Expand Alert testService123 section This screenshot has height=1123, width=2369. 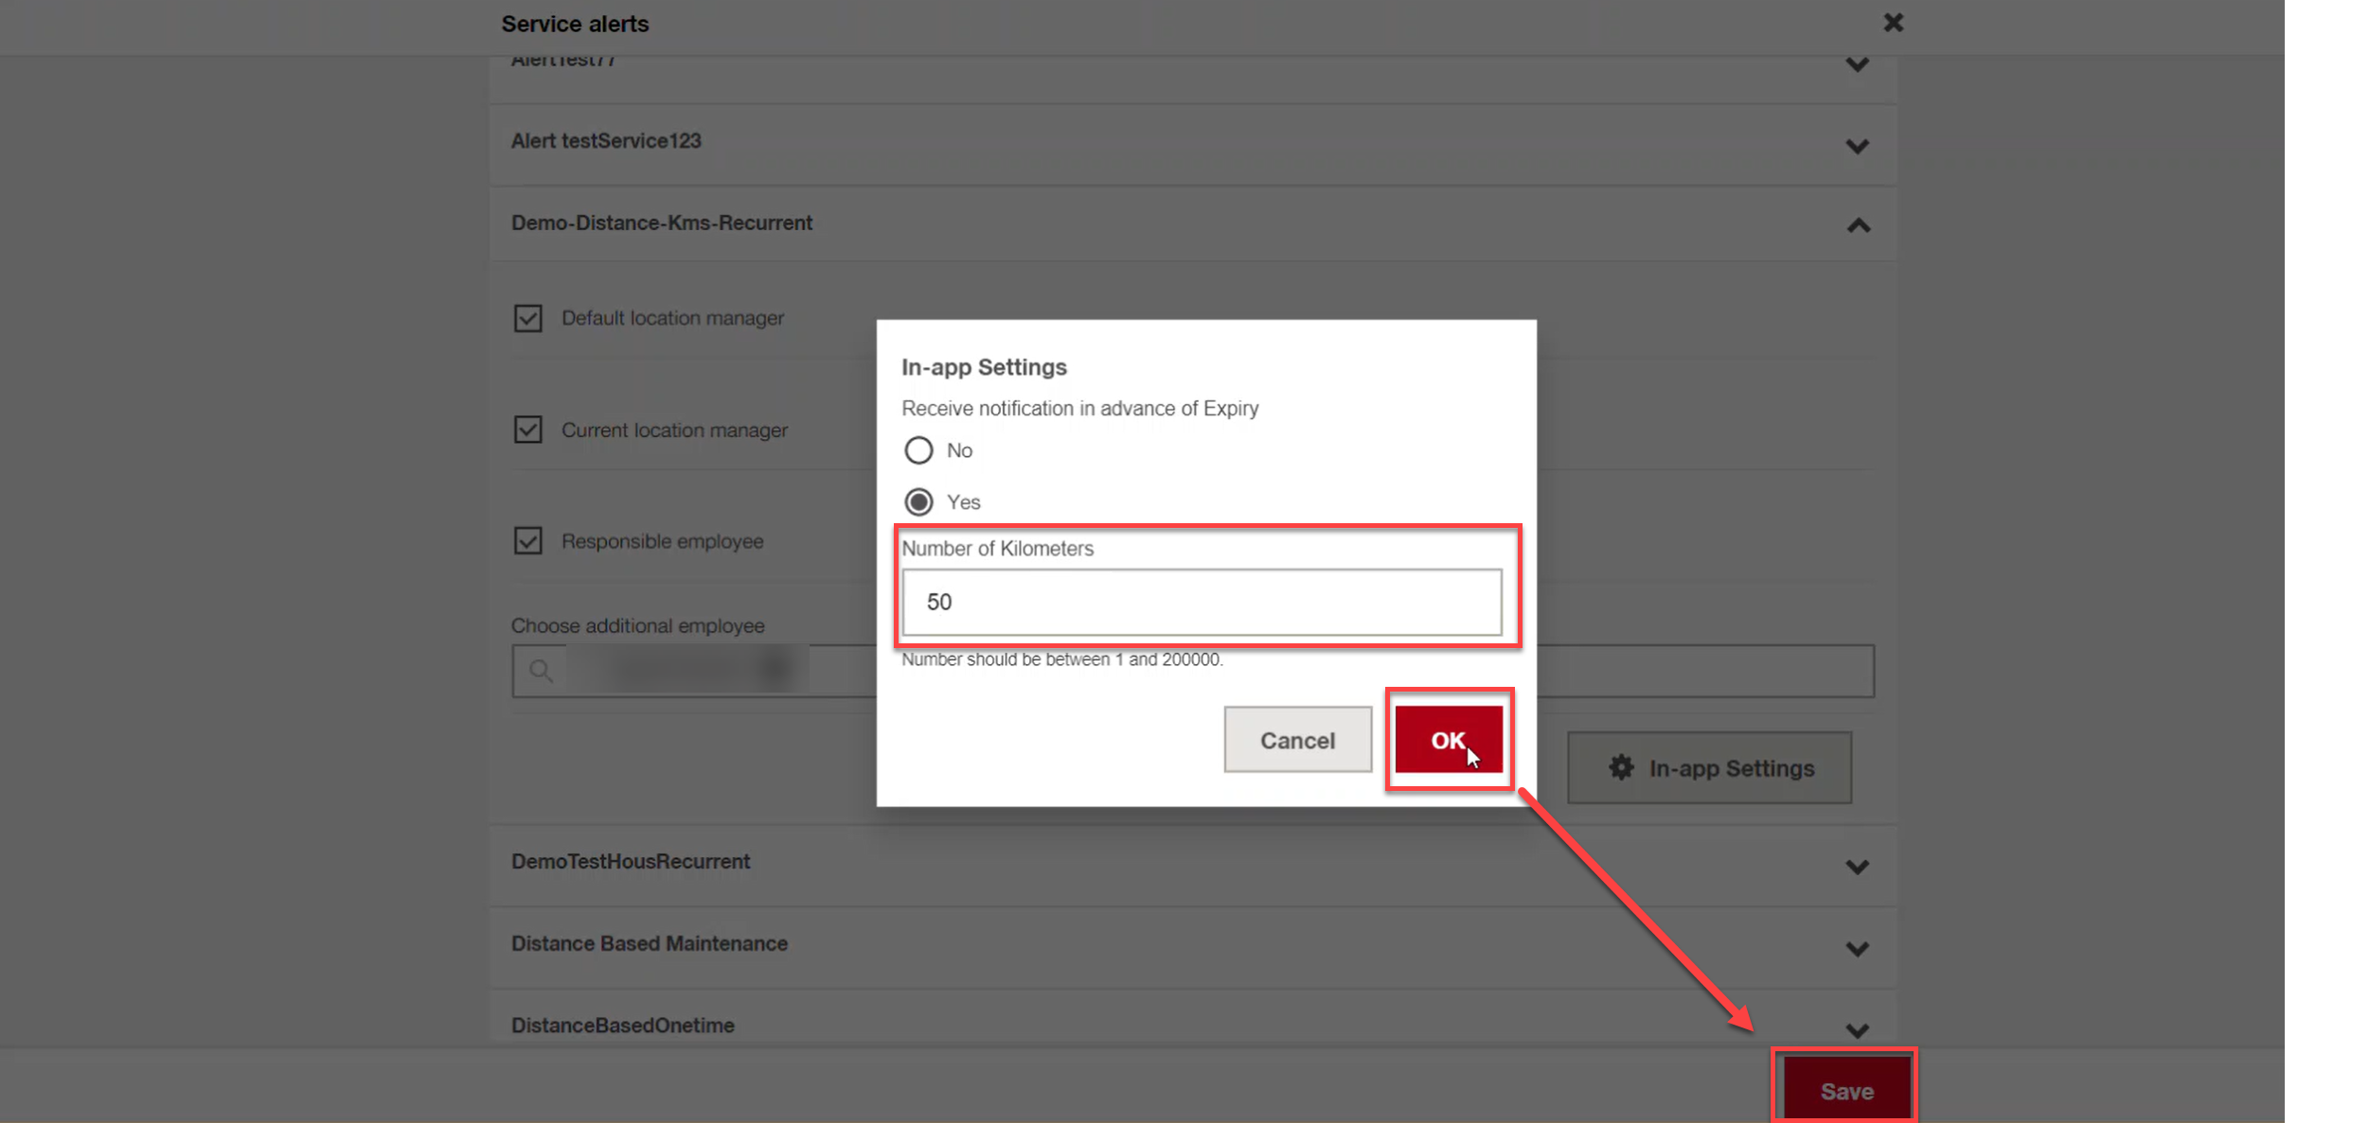click(1857, 146)
